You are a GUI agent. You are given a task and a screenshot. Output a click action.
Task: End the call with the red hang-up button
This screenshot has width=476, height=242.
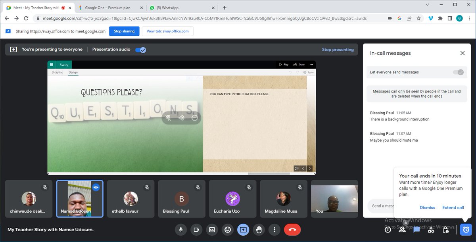[292, 229]
